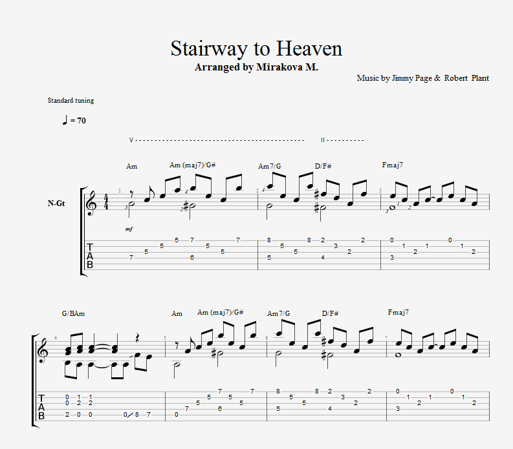
Task: Click the eighth rest at start of measure 1
Action: tap(131, 194)
